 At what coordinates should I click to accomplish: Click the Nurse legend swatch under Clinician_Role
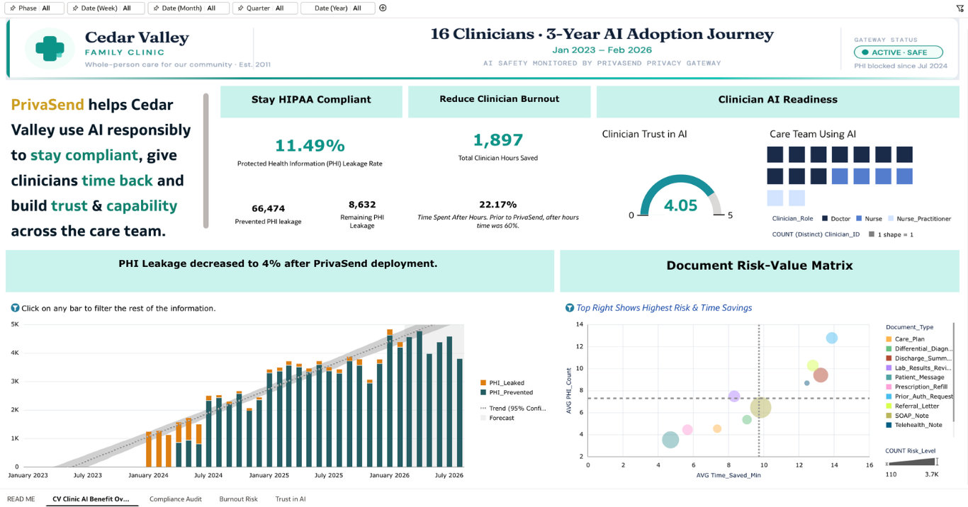[x=859, y=219]
